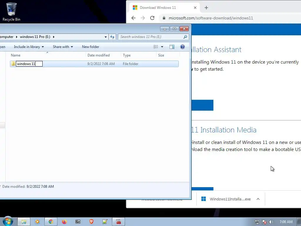Click the Date modified status bar text
This screenshot has width=301, height=226.
pos(28,186)
